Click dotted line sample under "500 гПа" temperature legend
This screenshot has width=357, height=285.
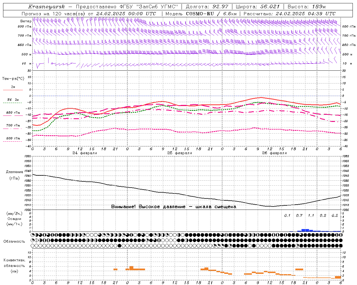coord(13,142)
